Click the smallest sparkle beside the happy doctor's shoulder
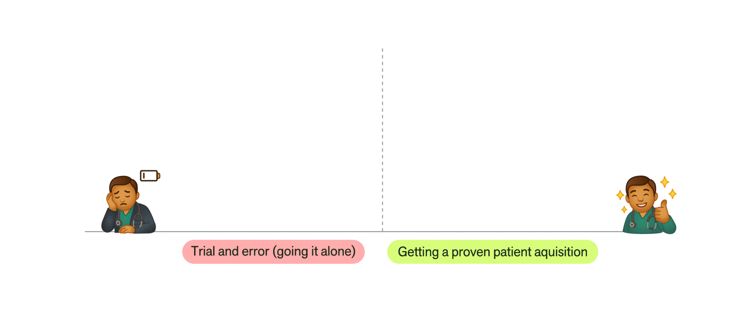Image resolution: width=750 pixels, height=333 pixels. pyautogui.click(x=624, y=209)
